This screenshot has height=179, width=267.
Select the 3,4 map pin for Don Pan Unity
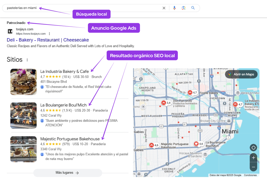166,103
